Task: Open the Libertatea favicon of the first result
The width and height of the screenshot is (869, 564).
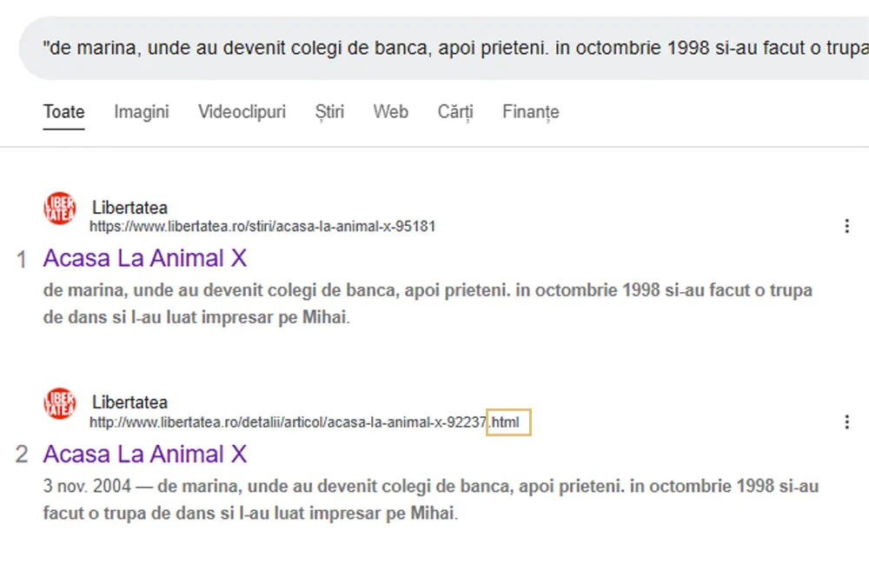Action: click(x=60, y=209)
